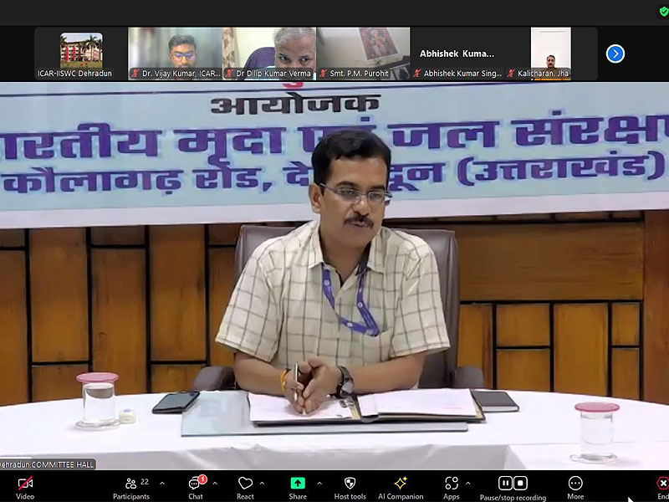Expand the Share options caret
This screenshot has height=502, width=669.
(x=316, y=483)
